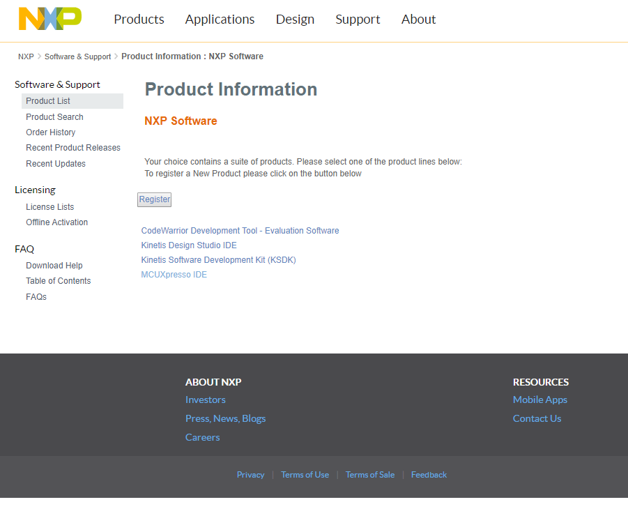This screenshot has height=532, width=628.
Task: Click 'RESOURCES' footer heading
Action: (x=541, y=382)
